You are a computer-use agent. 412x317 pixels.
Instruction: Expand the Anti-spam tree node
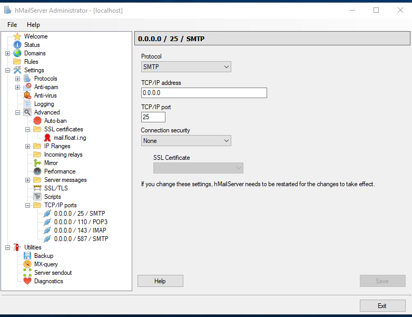coord(17,87)
